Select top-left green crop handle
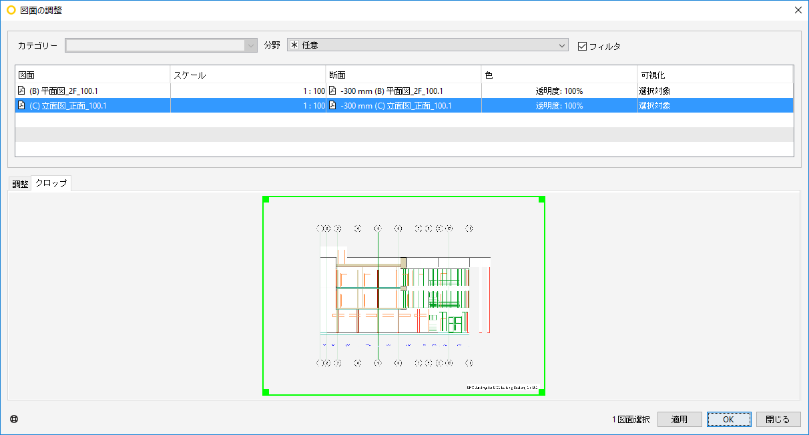The image size is (809, 435). [x=266, y=199]
